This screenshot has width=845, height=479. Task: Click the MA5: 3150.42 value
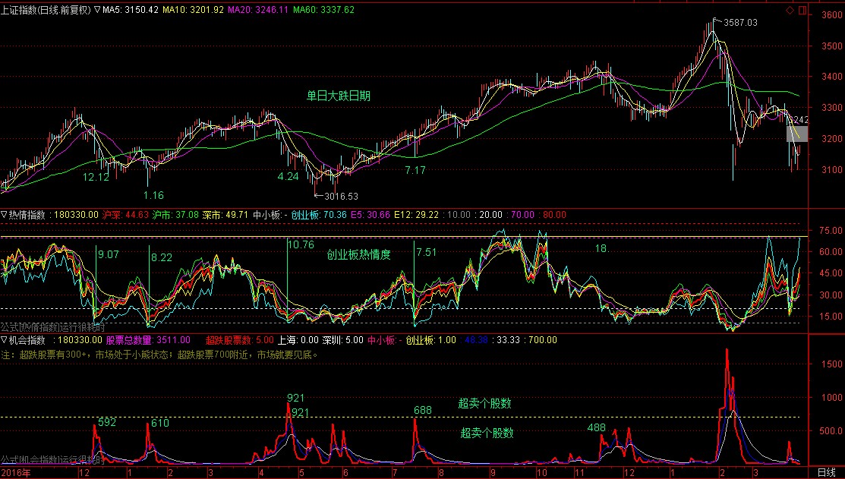(x=131, y=10)
